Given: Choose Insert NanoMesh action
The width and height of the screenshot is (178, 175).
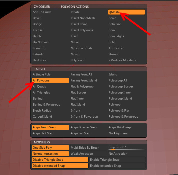Looking at the screenshot, I should [83, 18].
